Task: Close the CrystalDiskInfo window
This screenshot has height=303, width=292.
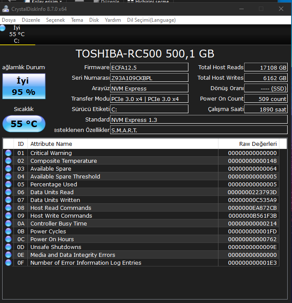Action: [281, 9]
